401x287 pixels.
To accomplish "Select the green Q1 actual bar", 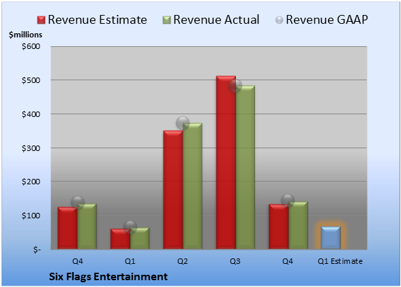I will 140,238.
